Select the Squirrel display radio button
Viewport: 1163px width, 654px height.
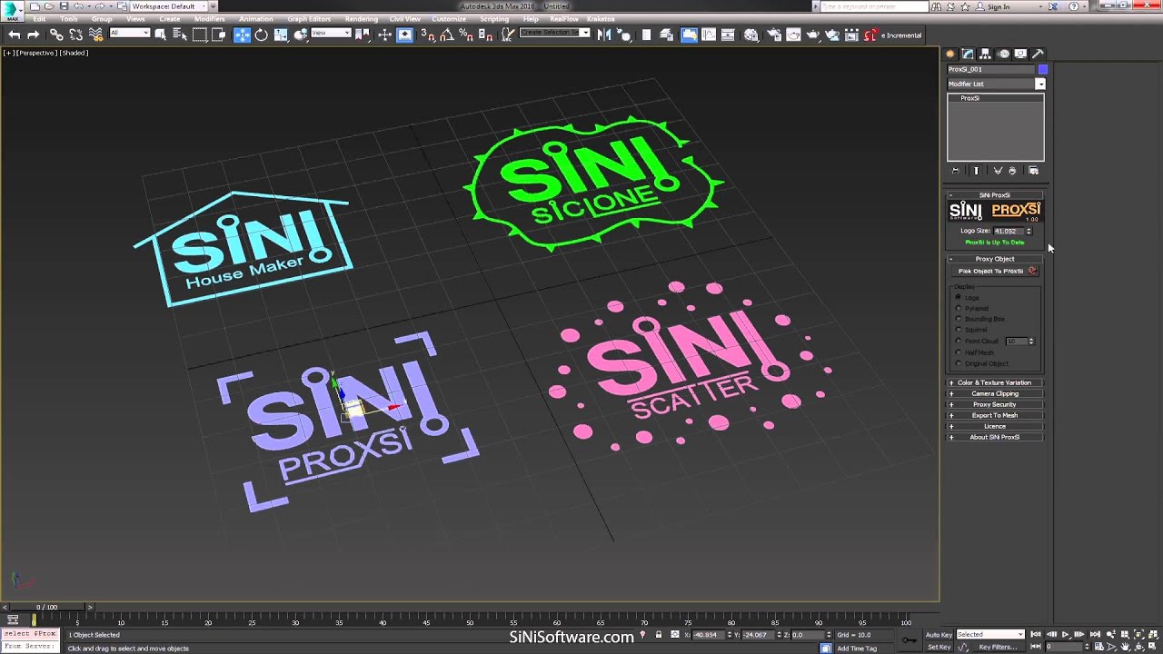[959, 331]
